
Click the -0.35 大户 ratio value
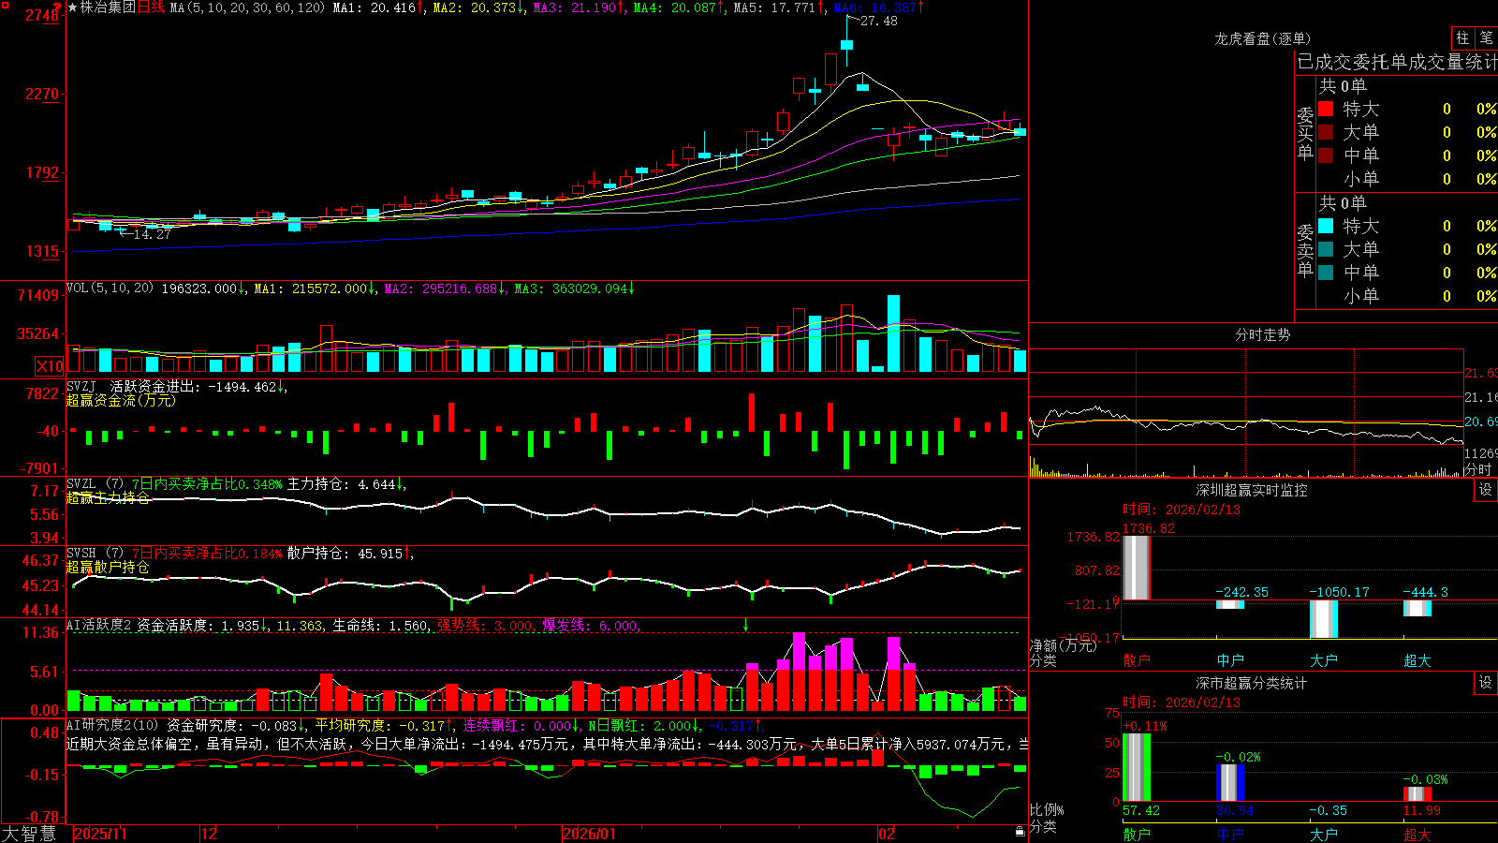[1328, 810]
